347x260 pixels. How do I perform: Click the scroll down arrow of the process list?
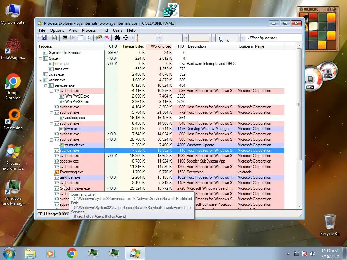[x=299, y=207]
